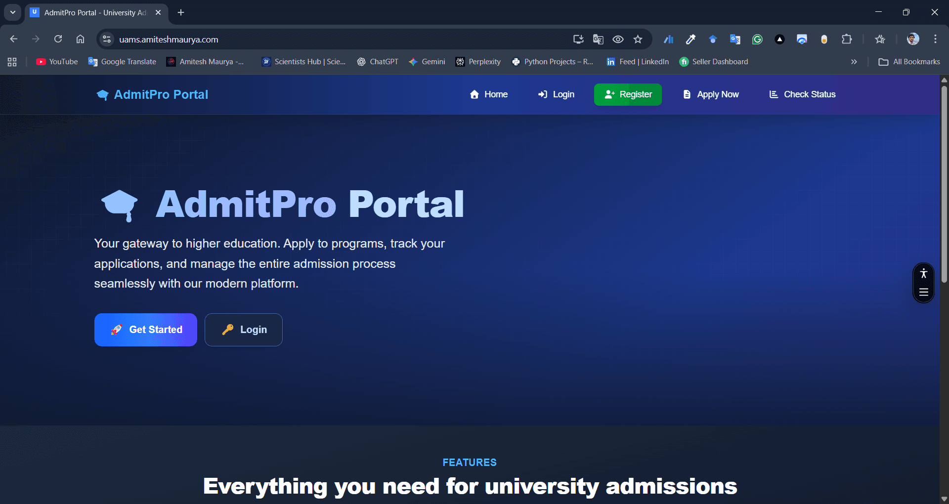The image size is (949, 504).
Task: Open the Grammarly extension icon
Action: tap(757, 39)
